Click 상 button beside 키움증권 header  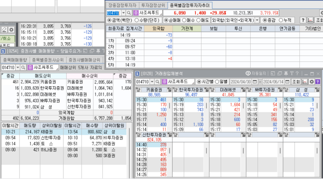tap(138, 90)
